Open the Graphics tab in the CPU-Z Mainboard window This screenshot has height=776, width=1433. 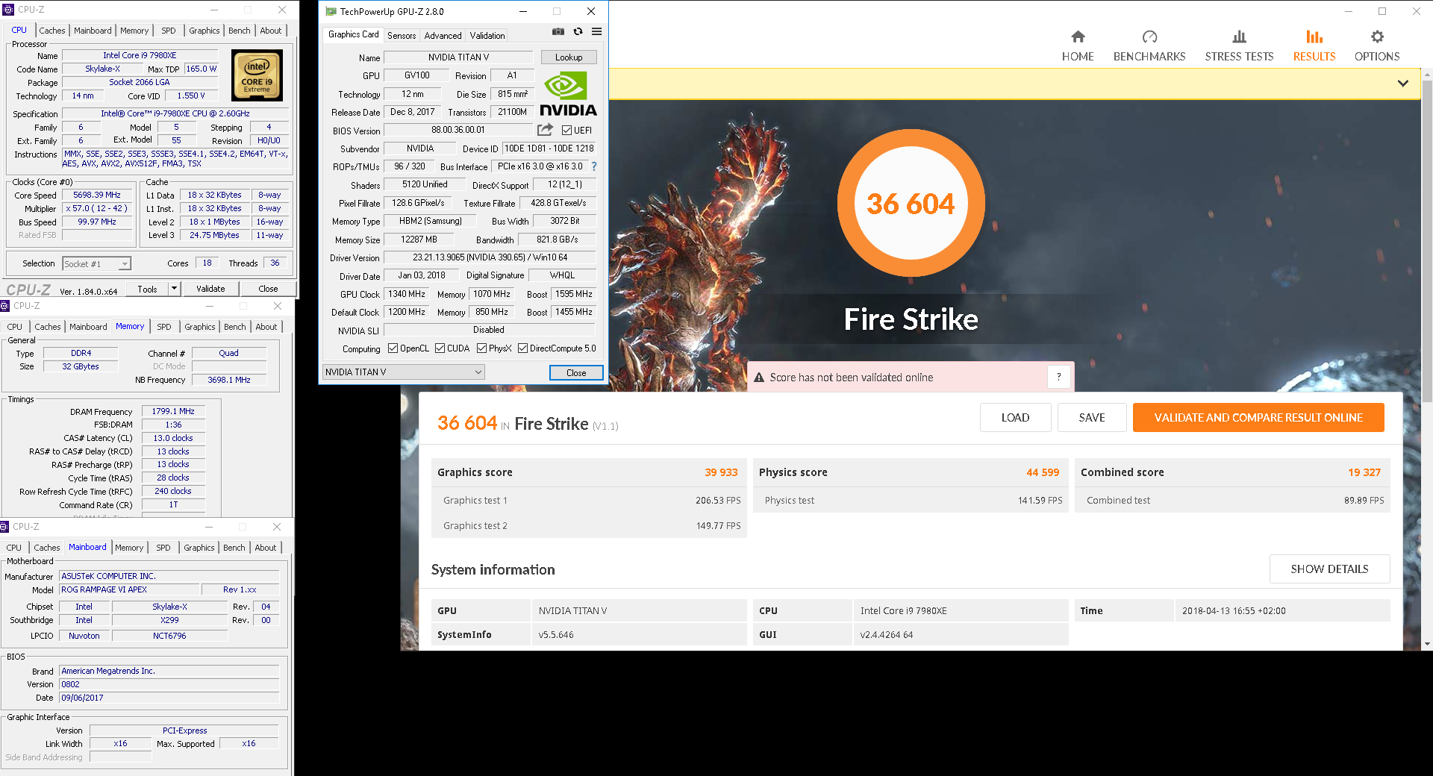(x=199, y=548)
